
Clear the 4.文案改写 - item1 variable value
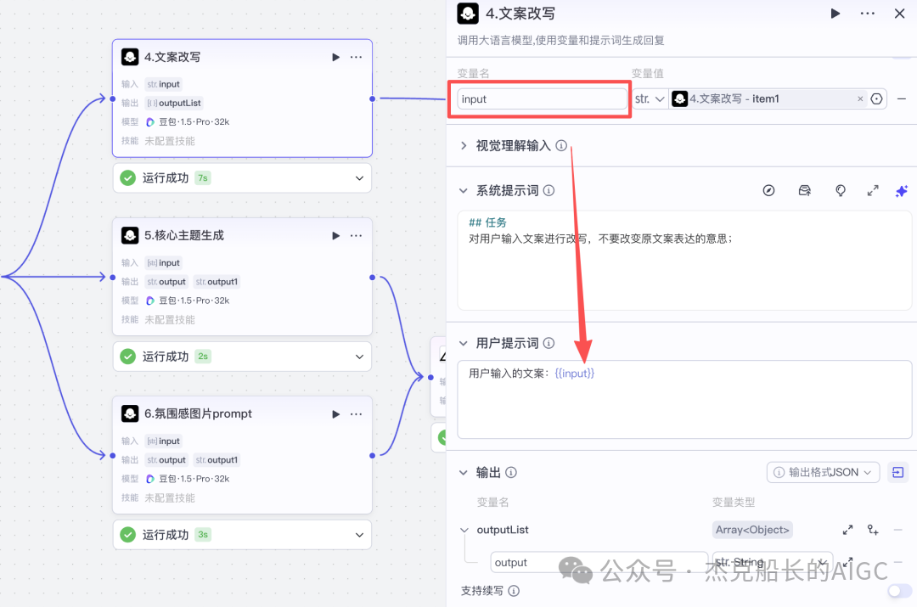859,98
